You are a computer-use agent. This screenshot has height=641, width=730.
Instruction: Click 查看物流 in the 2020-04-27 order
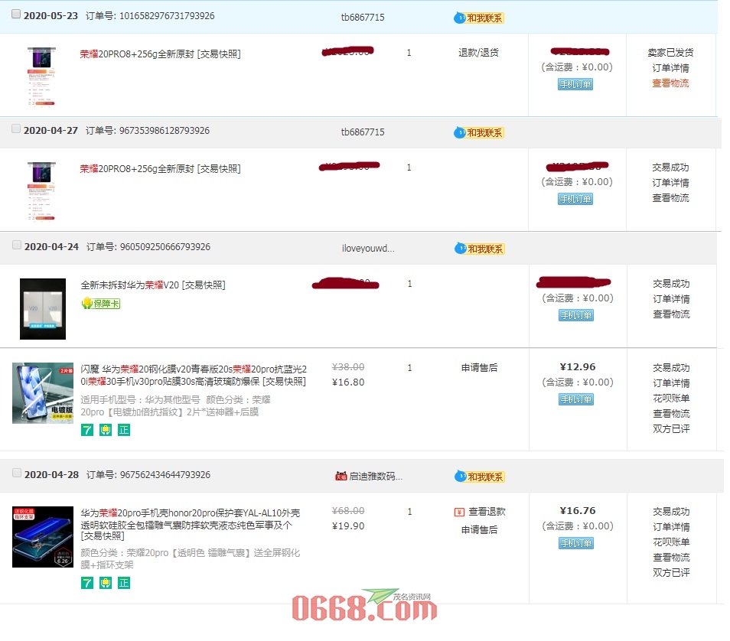[x=670, y=198]
